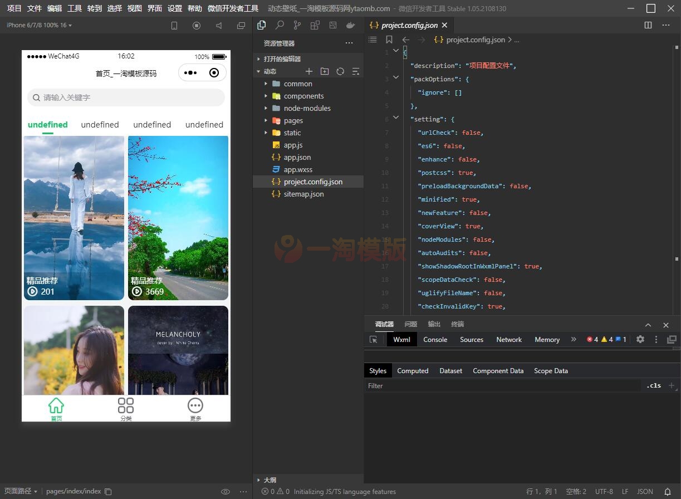Open the debugger settings gear icon
The height and width of the screenshot is (499, 681).
tap(640, 339)
